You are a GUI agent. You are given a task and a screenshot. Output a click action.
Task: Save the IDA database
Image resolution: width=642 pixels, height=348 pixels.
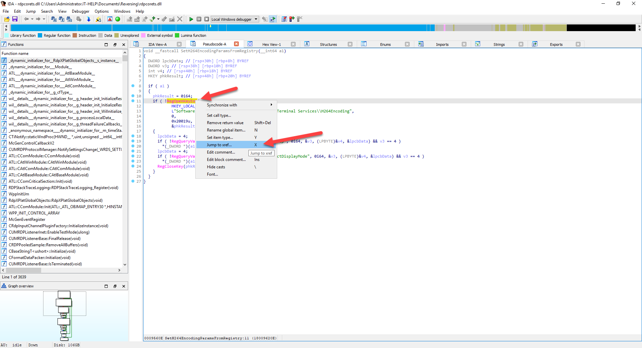click(x=15, y=19)
